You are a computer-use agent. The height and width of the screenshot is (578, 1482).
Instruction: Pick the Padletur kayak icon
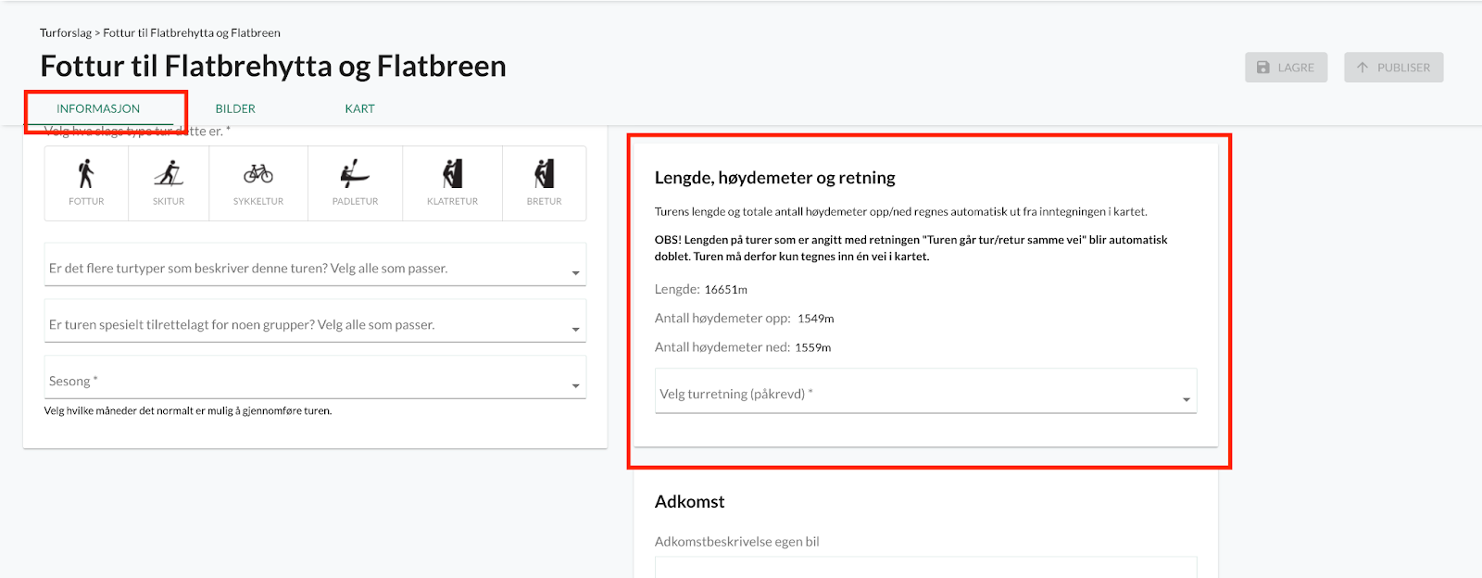(355, 174)
